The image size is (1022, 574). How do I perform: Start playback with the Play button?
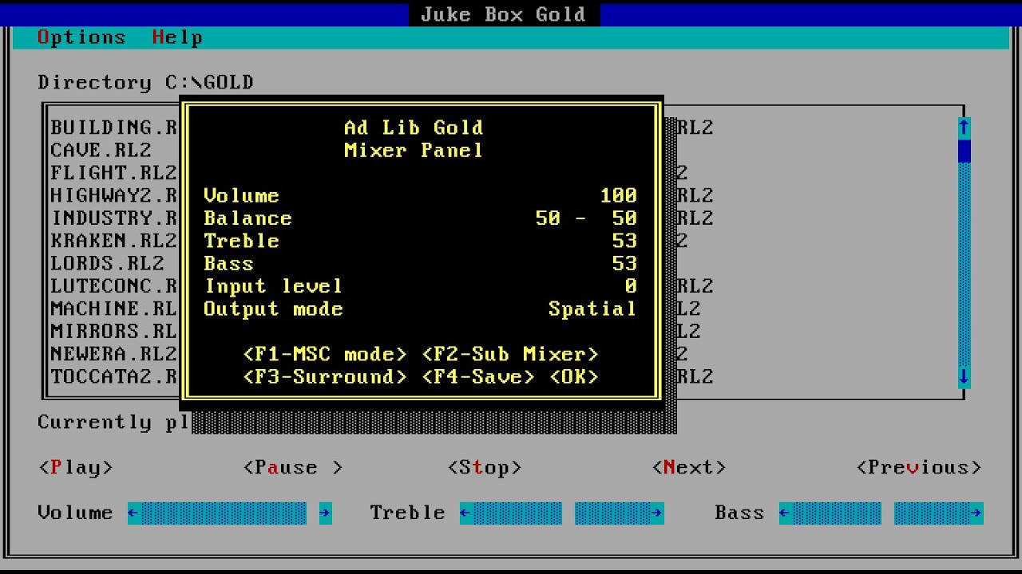pos(76,467)
